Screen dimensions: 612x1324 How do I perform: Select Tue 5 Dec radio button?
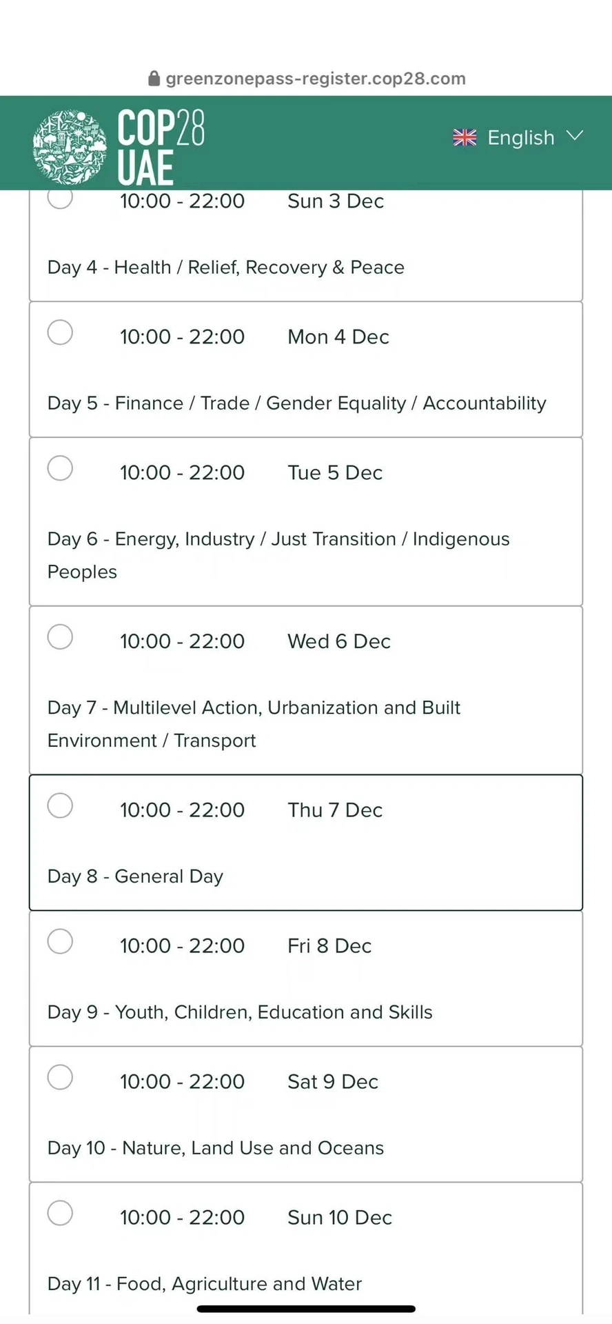(60, 468)
